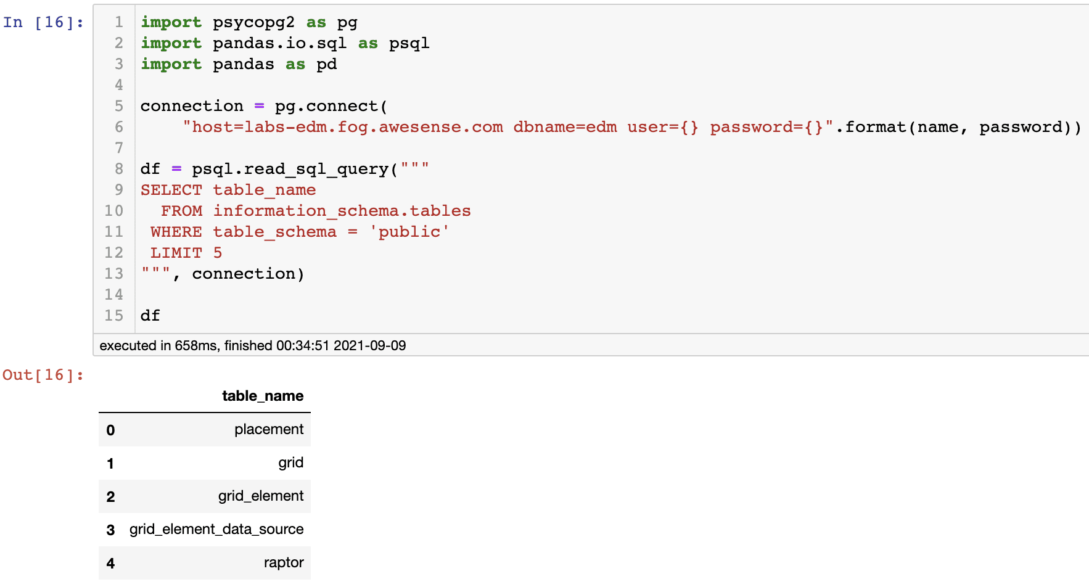This screenshot has height=587, width=1089.
Task: Click the table_name column header
Action: (263, 396)
